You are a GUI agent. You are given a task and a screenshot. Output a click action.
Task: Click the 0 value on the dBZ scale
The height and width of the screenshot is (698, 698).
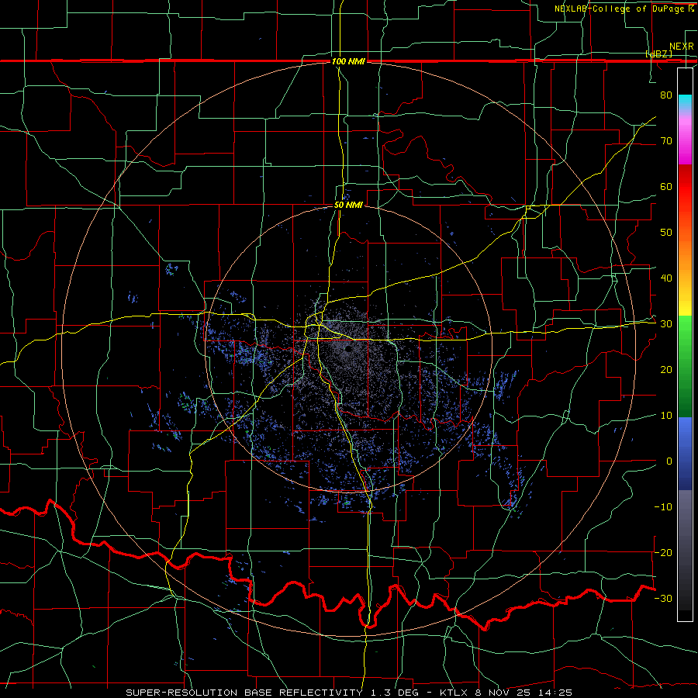point(669,461)
